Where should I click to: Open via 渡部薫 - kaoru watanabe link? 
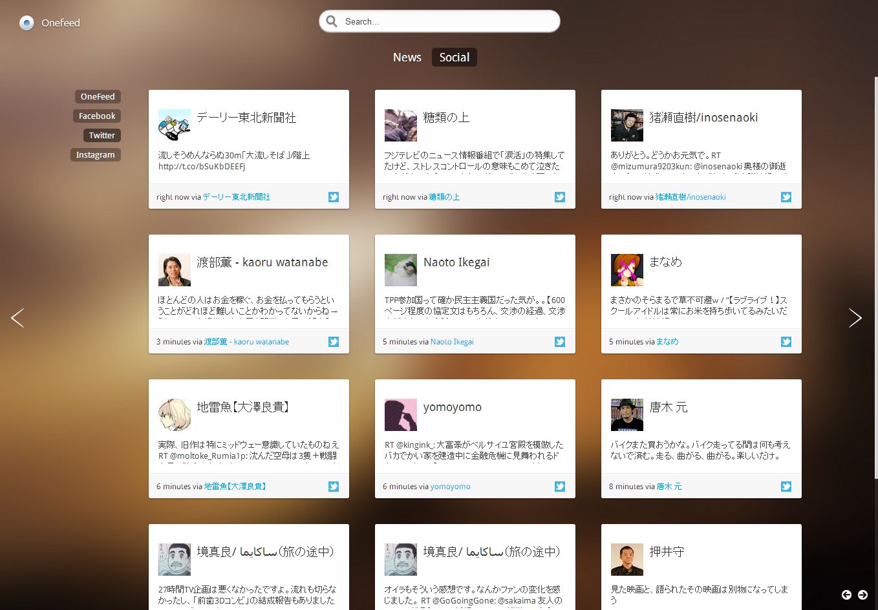(246, 342)
